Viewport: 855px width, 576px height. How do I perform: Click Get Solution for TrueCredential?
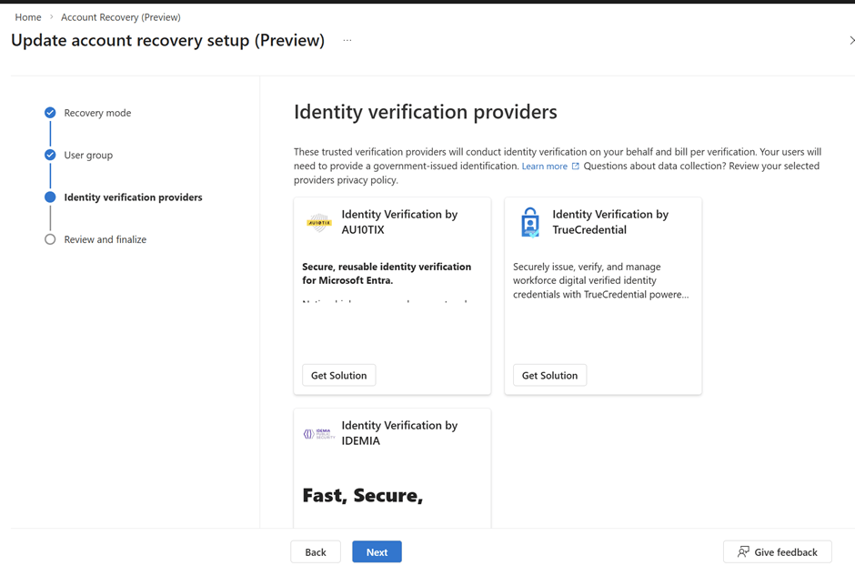(x=549, y=375)
